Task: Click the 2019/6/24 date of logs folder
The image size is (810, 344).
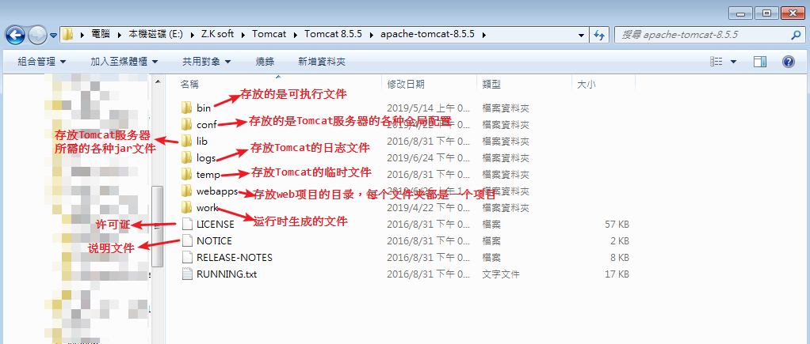Action: pos(429,158)
